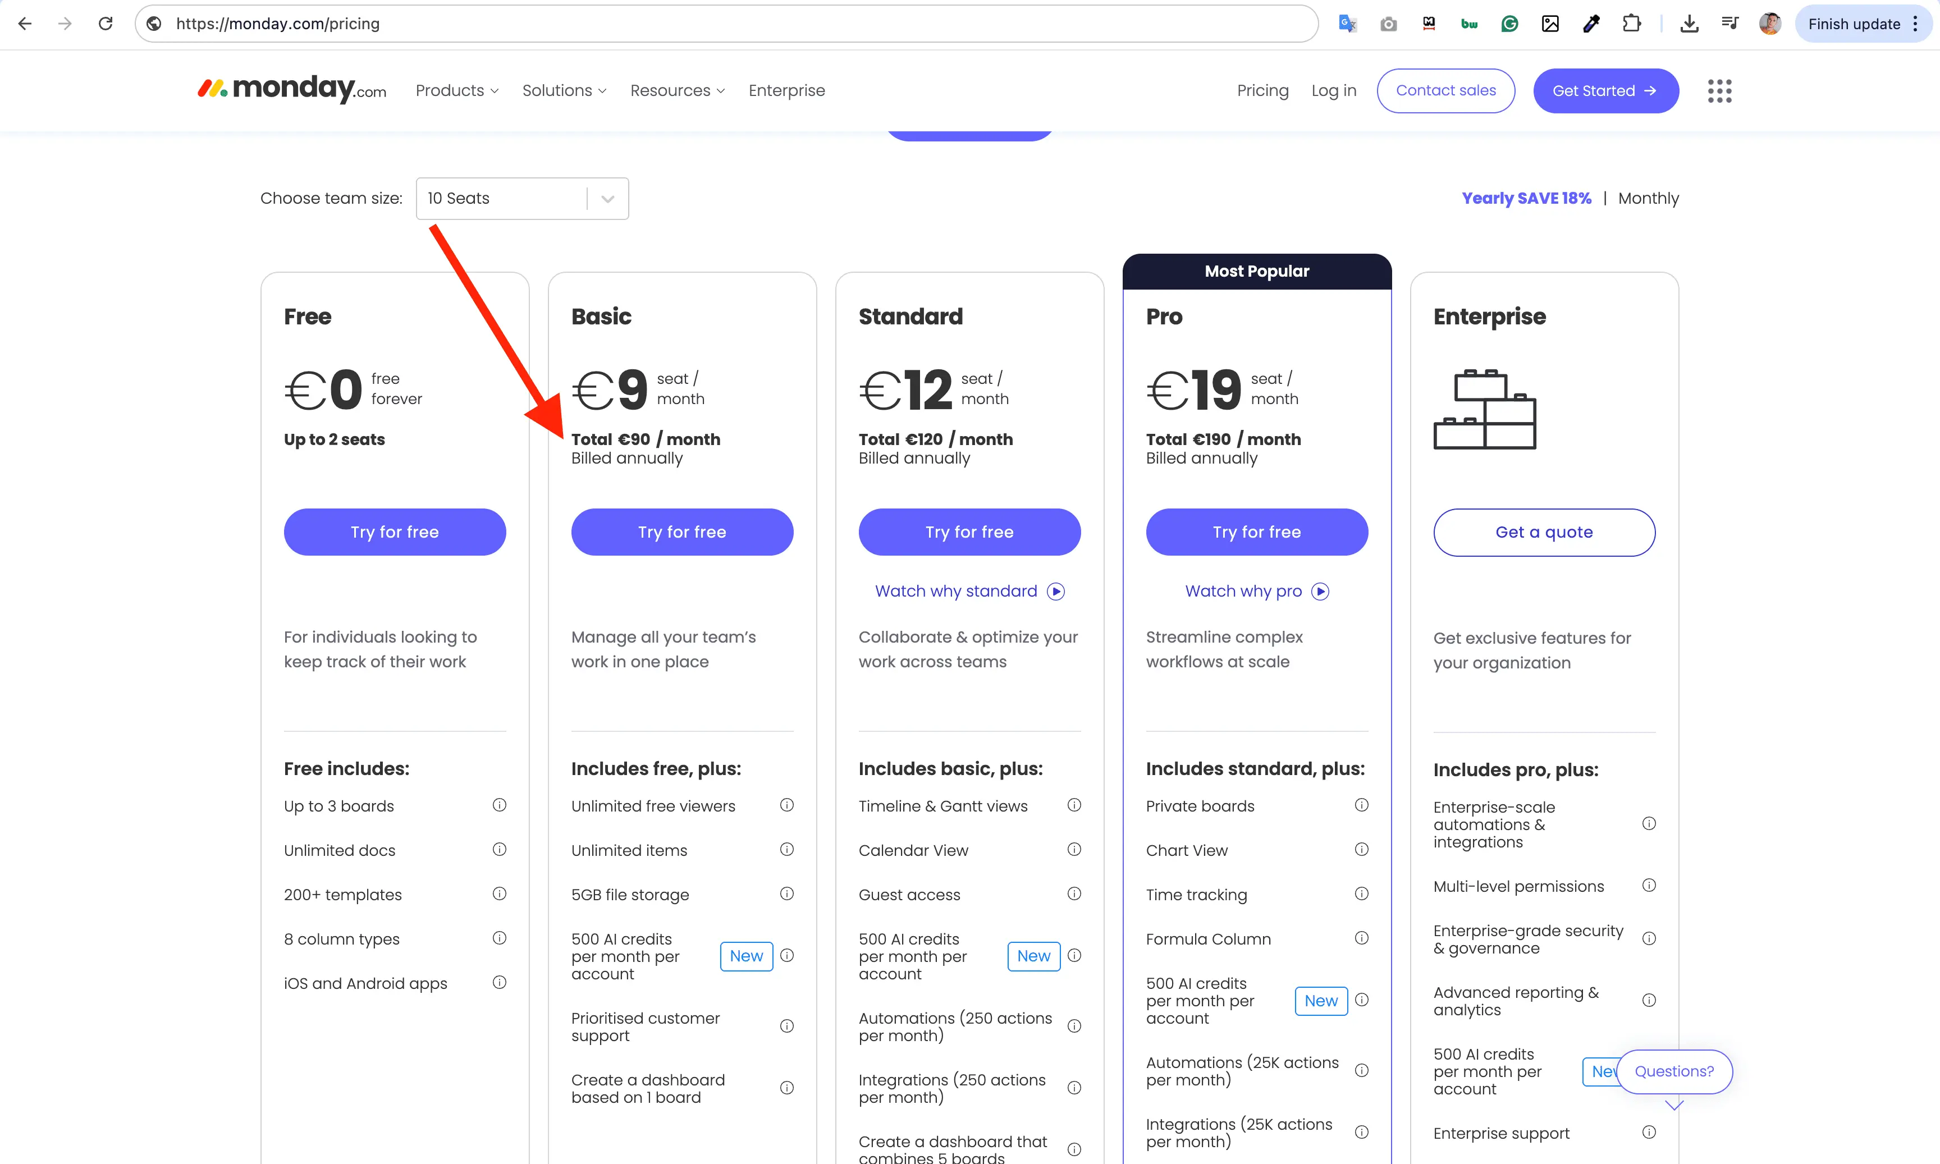The height and width of the screenshot is (1164, 1940).
Task: Switch billing to Monthly
Action: click(x=1648, y=199)
